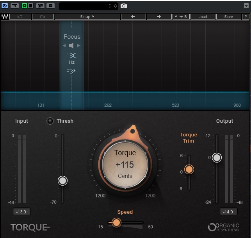Toggle Focus solo listen speaker icon

tap(71, 45)
